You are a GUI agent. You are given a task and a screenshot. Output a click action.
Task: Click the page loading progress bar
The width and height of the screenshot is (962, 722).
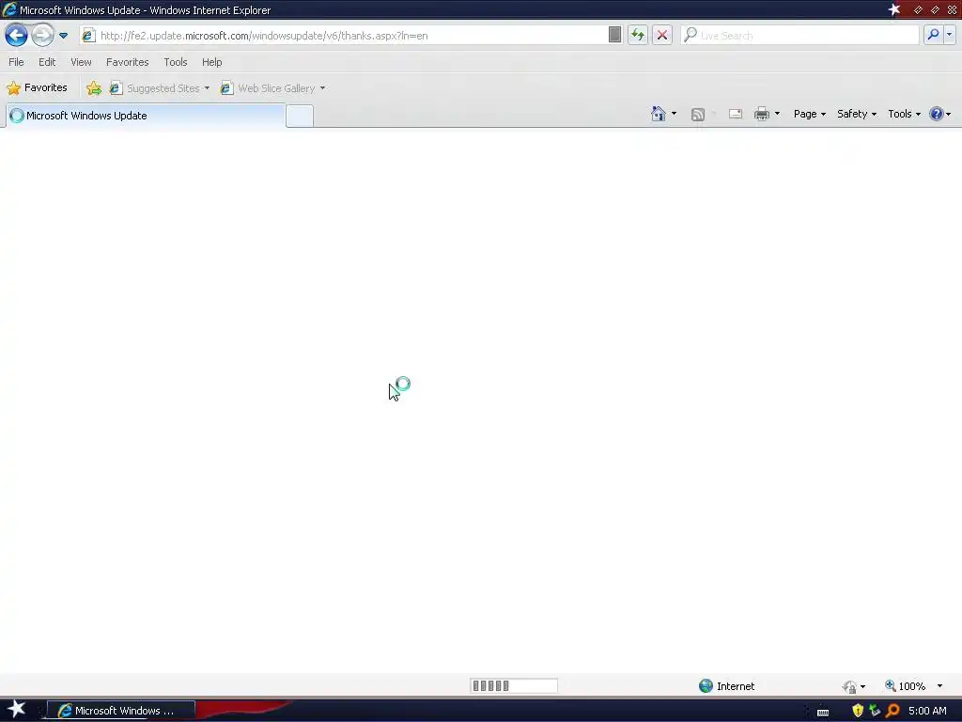pyautogui.click(x=514, y=685)
